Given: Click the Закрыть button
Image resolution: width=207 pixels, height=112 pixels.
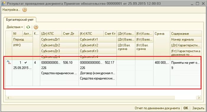Looking at the screenshot, I should point(198,108).
